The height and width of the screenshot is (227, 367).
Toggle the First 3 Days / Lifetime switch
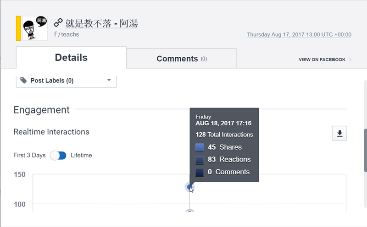pyautogui.click(x=58, y=155)
